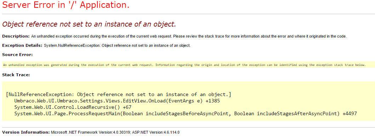Click the '+4497' offset in stack trace
Image resolution: width=375 pixels, height=140 pixels.
[350, 114]
